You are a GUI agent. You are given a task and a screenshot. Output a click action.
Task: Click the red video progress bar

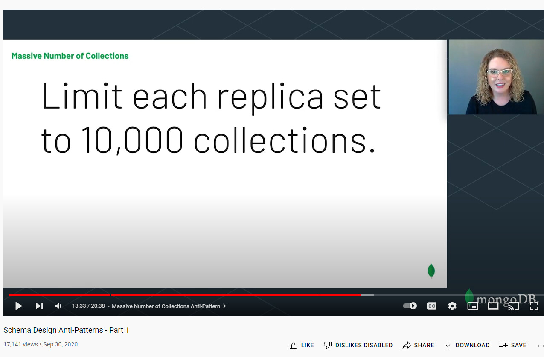[x=184, y=295]
